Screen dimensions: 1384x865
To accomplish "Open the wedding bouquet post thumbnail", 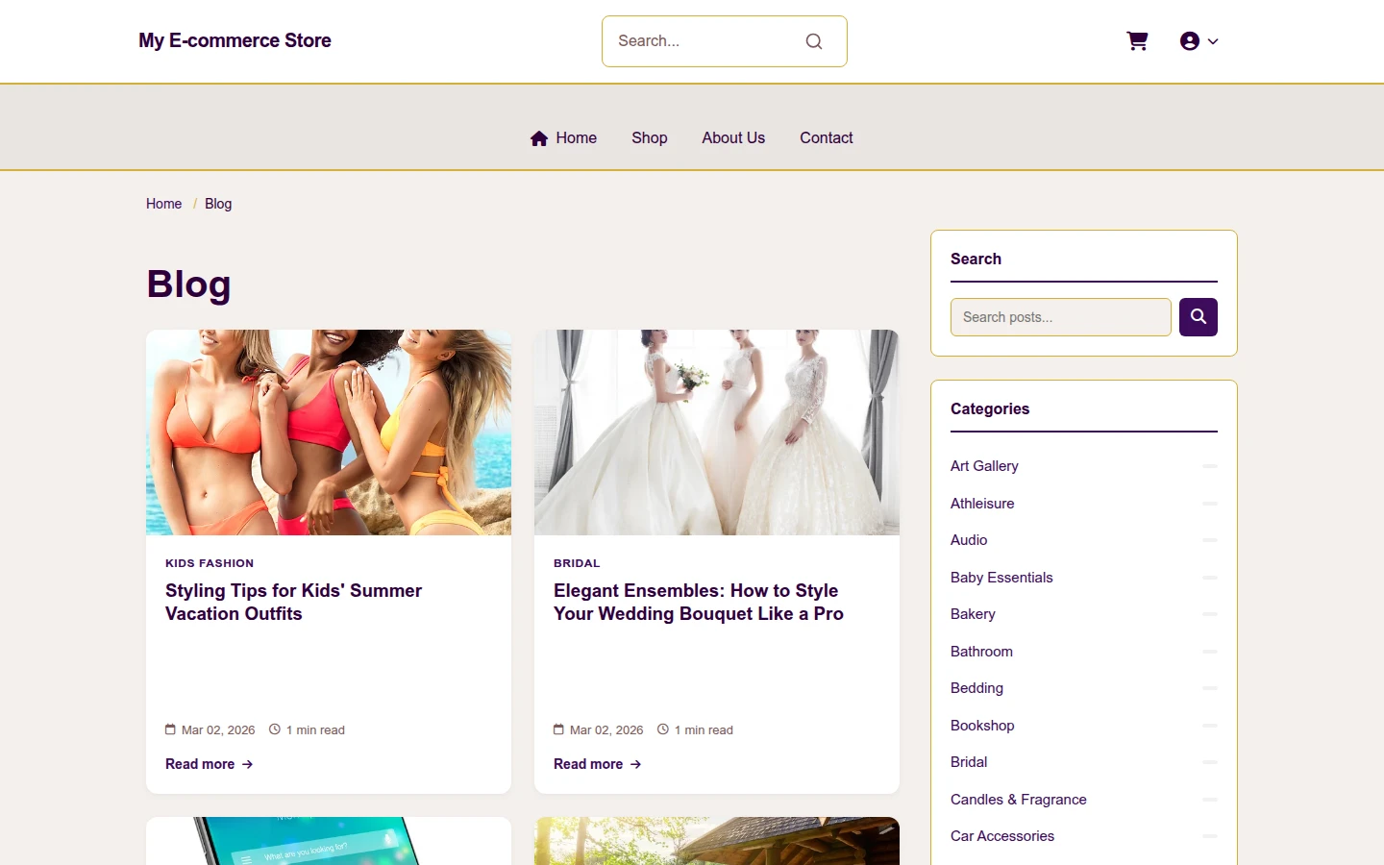I will click(717, 432).
